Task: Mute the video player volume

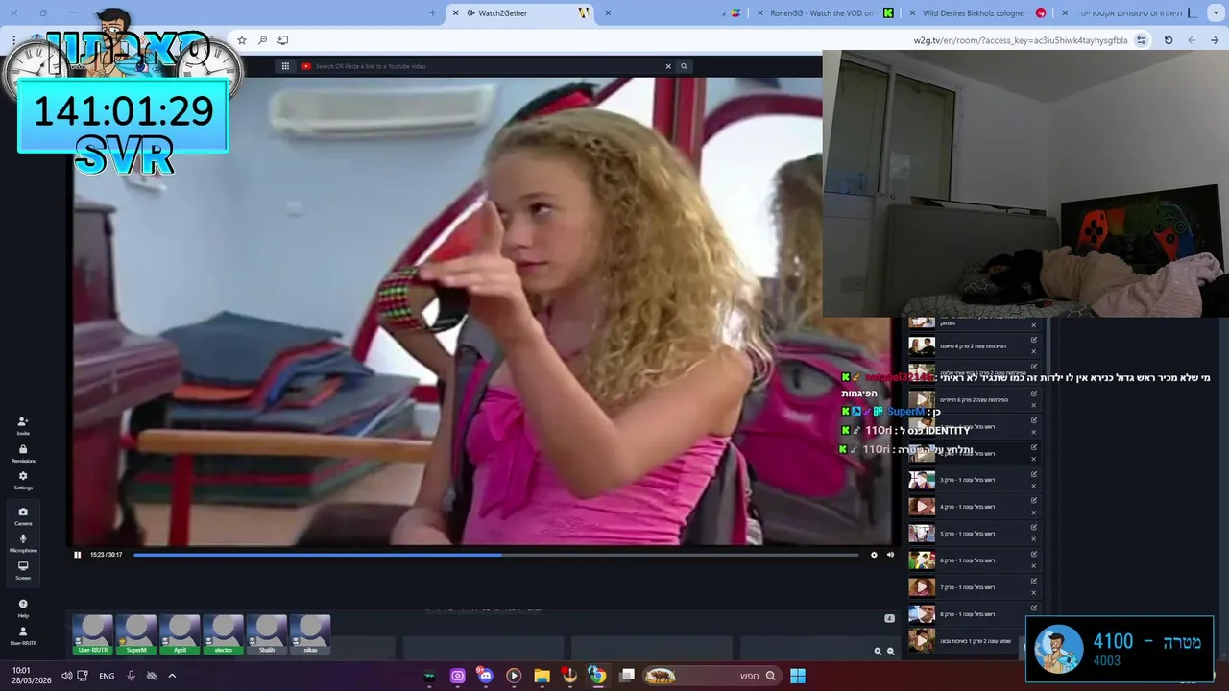Action: (x=890, y=554)
